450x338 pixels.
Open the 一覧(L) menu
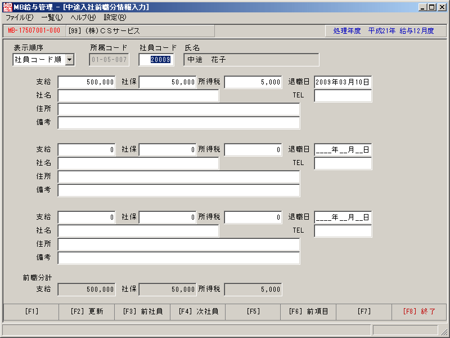point(52,17)
